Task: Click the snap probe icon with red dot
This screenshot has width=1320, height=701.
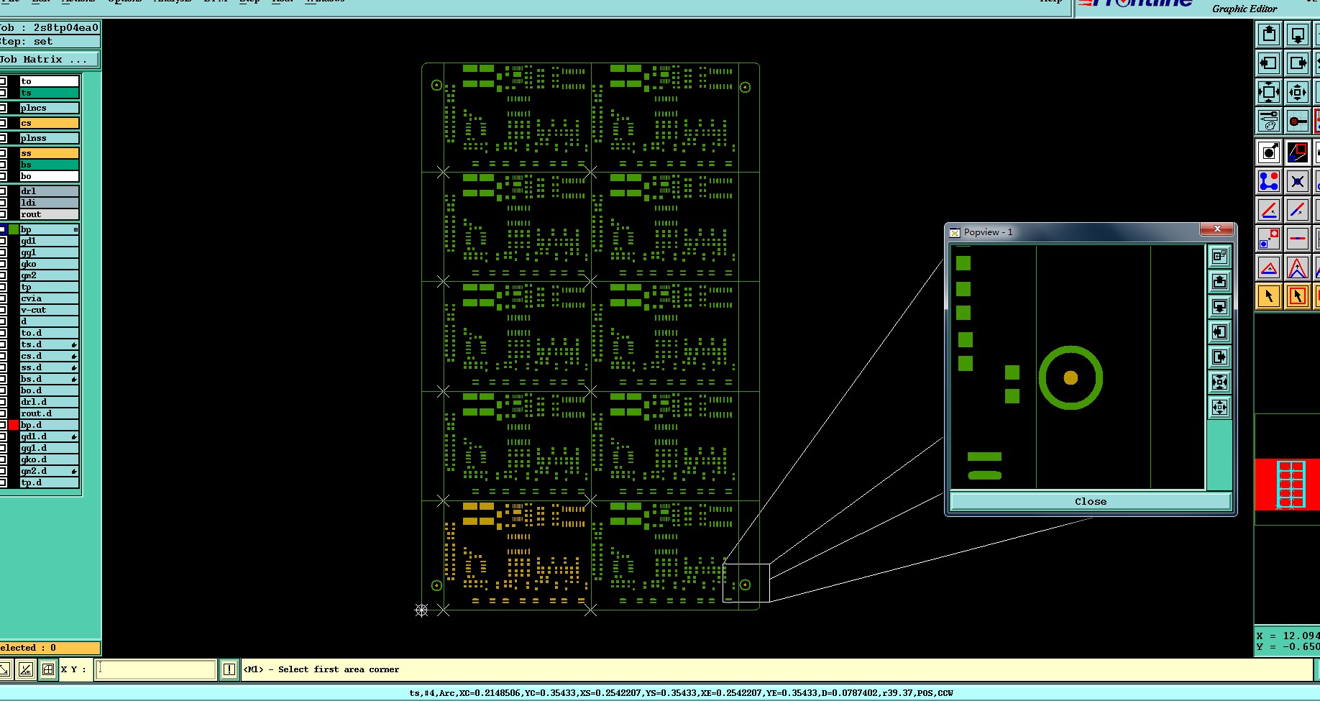Action: [x=1298, y=121]
